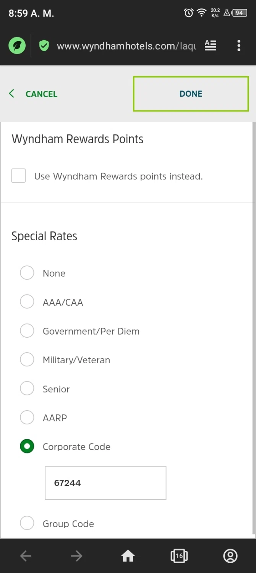Select the AARP rate option
Image resolution: width=256 pixels, height=573 pixels.
click(27, 418)
